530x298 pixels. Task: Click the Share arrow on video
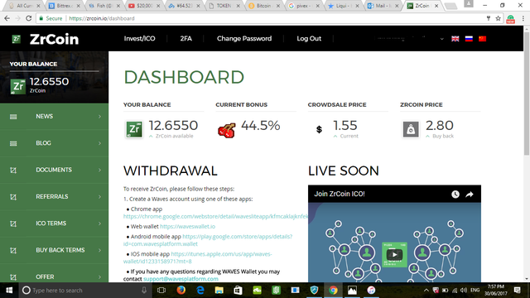[470, 195]
